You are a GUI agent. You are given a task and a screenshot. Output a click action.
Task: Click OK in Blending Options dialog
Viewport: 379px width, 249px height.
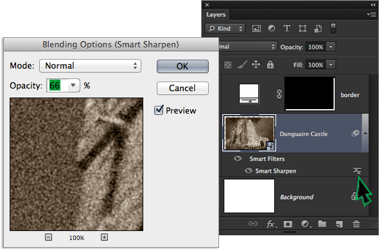(x=182, y=66)
